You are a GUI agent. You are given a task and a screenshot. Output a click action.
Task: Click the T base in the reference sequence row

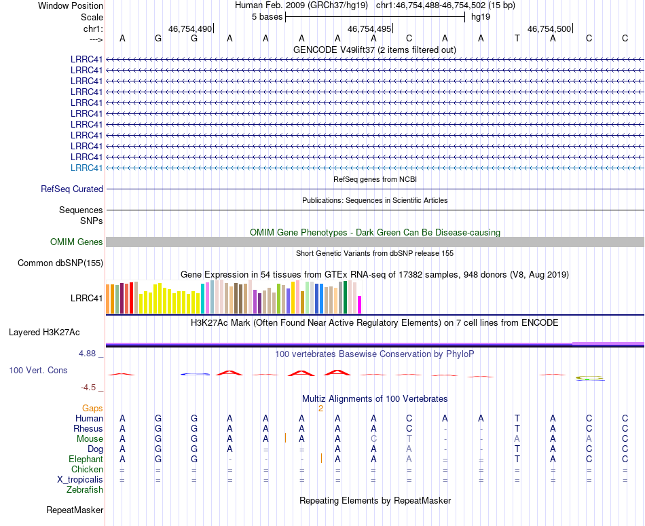click(517, 38)
